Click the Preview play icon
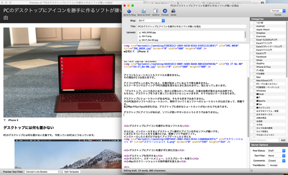 tap(165, 11)
